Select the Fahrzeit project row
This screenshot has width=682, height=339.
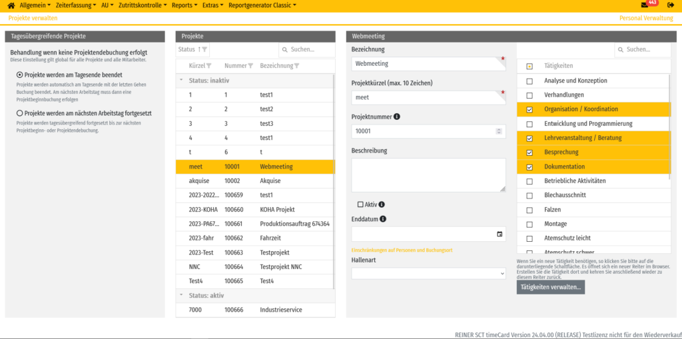[255, 238]
